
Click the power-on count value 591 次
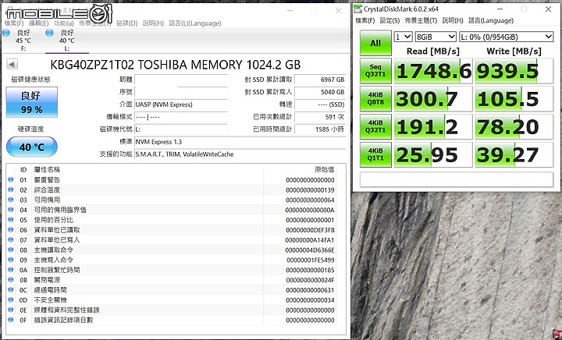pos(320,117)
